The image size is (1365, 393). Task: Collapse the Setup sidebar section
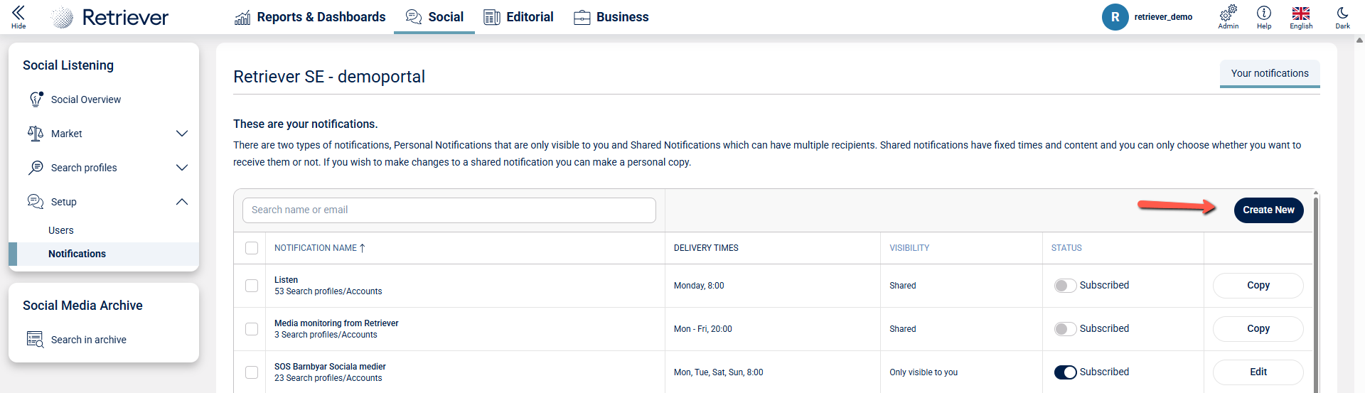click(182, 202)
